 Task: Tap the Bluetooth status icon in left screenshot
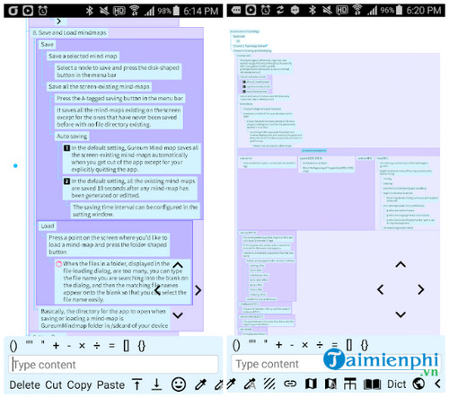[x=89, y=11]
